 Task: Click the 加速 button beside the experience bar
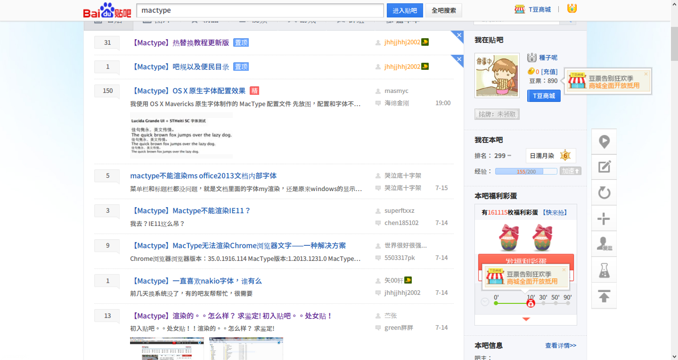click(571, 171)
